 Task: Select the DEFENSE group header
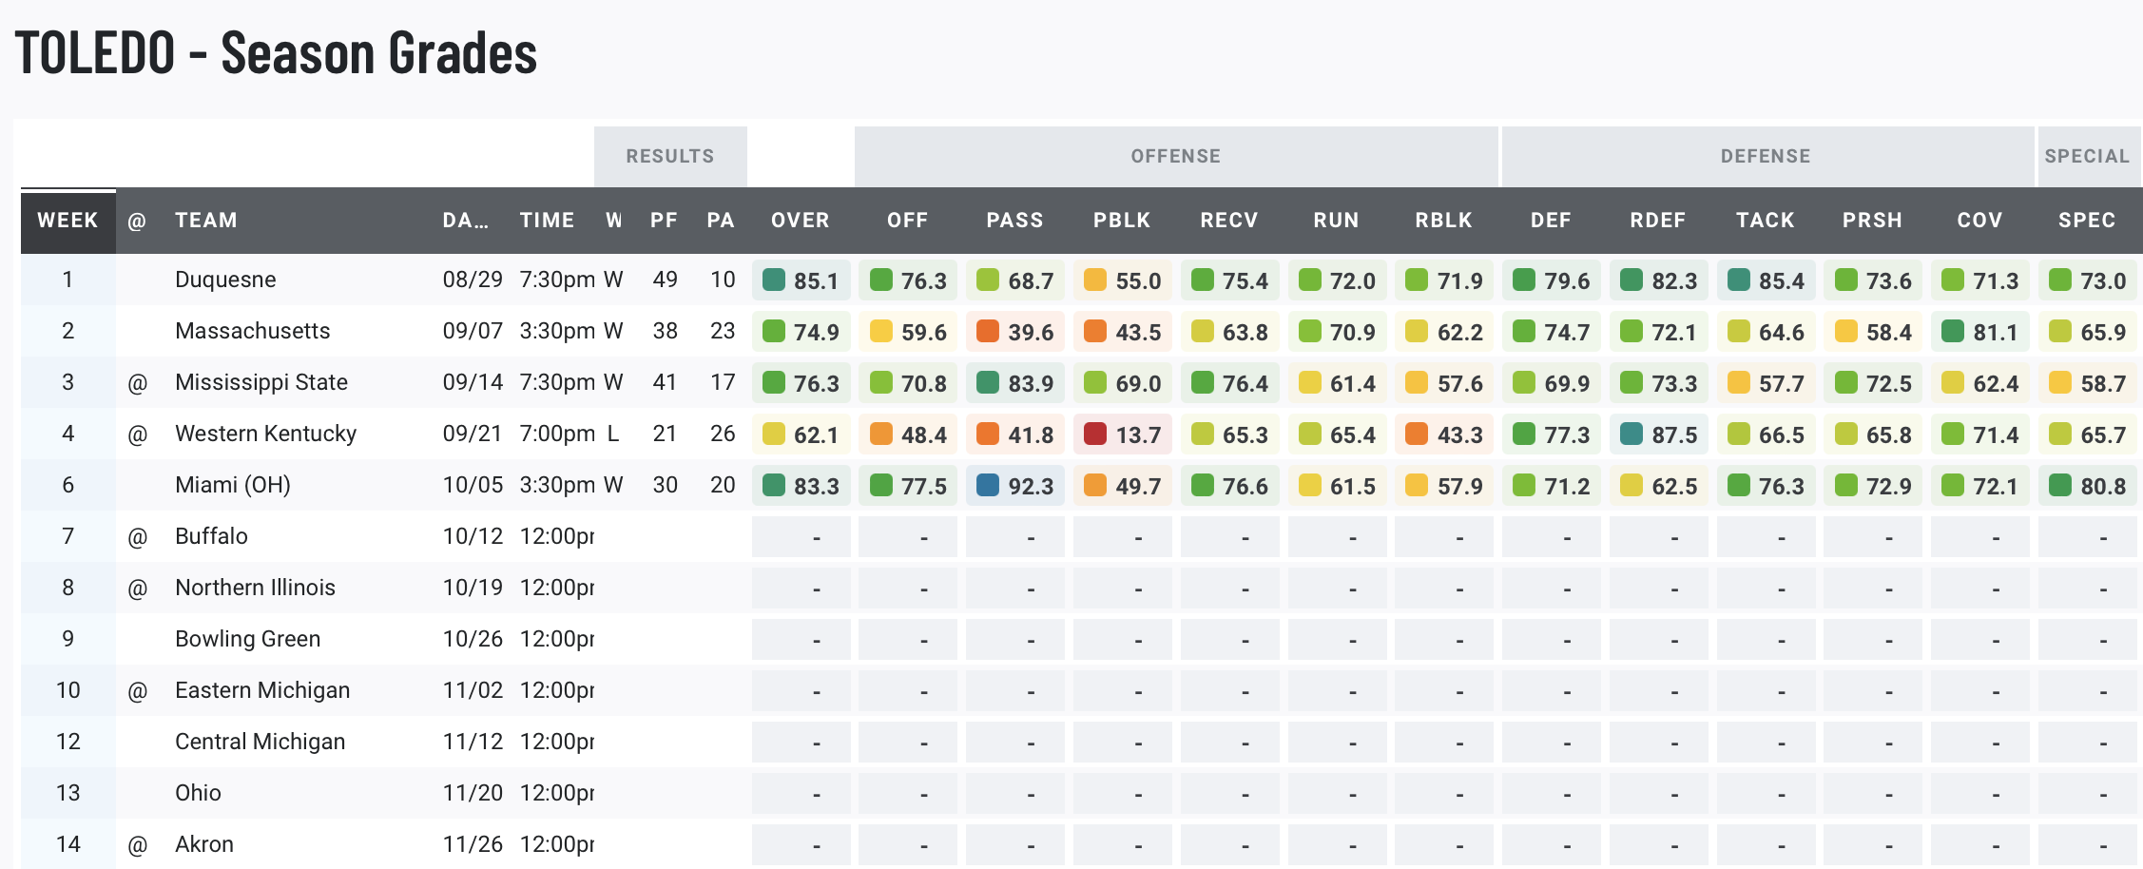click(1766, 157)
